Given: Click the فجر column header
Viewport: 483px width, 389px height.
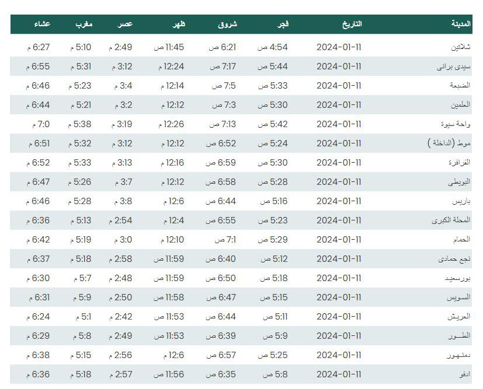Looking at the screenshot, I should click(x=283, y=24).
